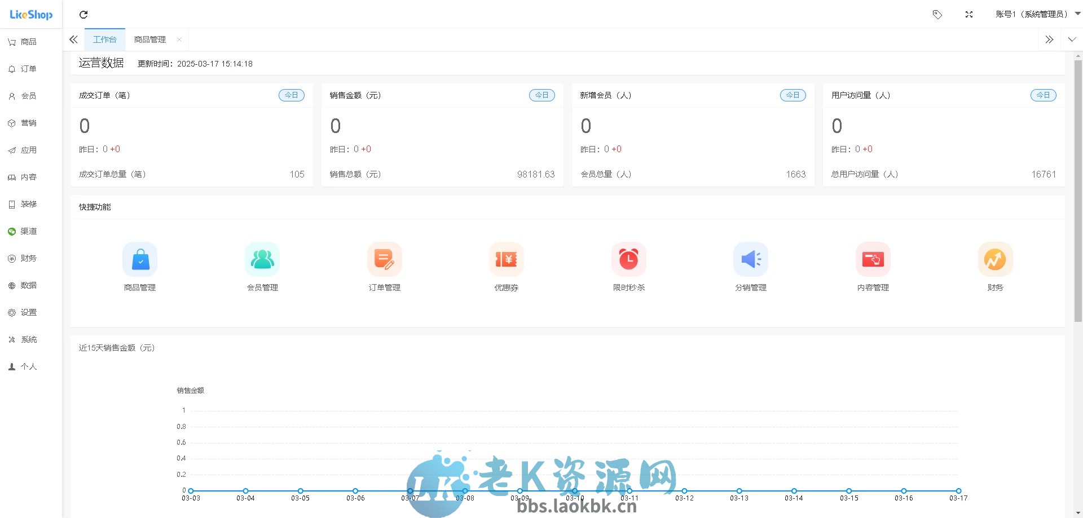Open 分销管理 from quick functions
The image size is (1083, 518).
750,259
